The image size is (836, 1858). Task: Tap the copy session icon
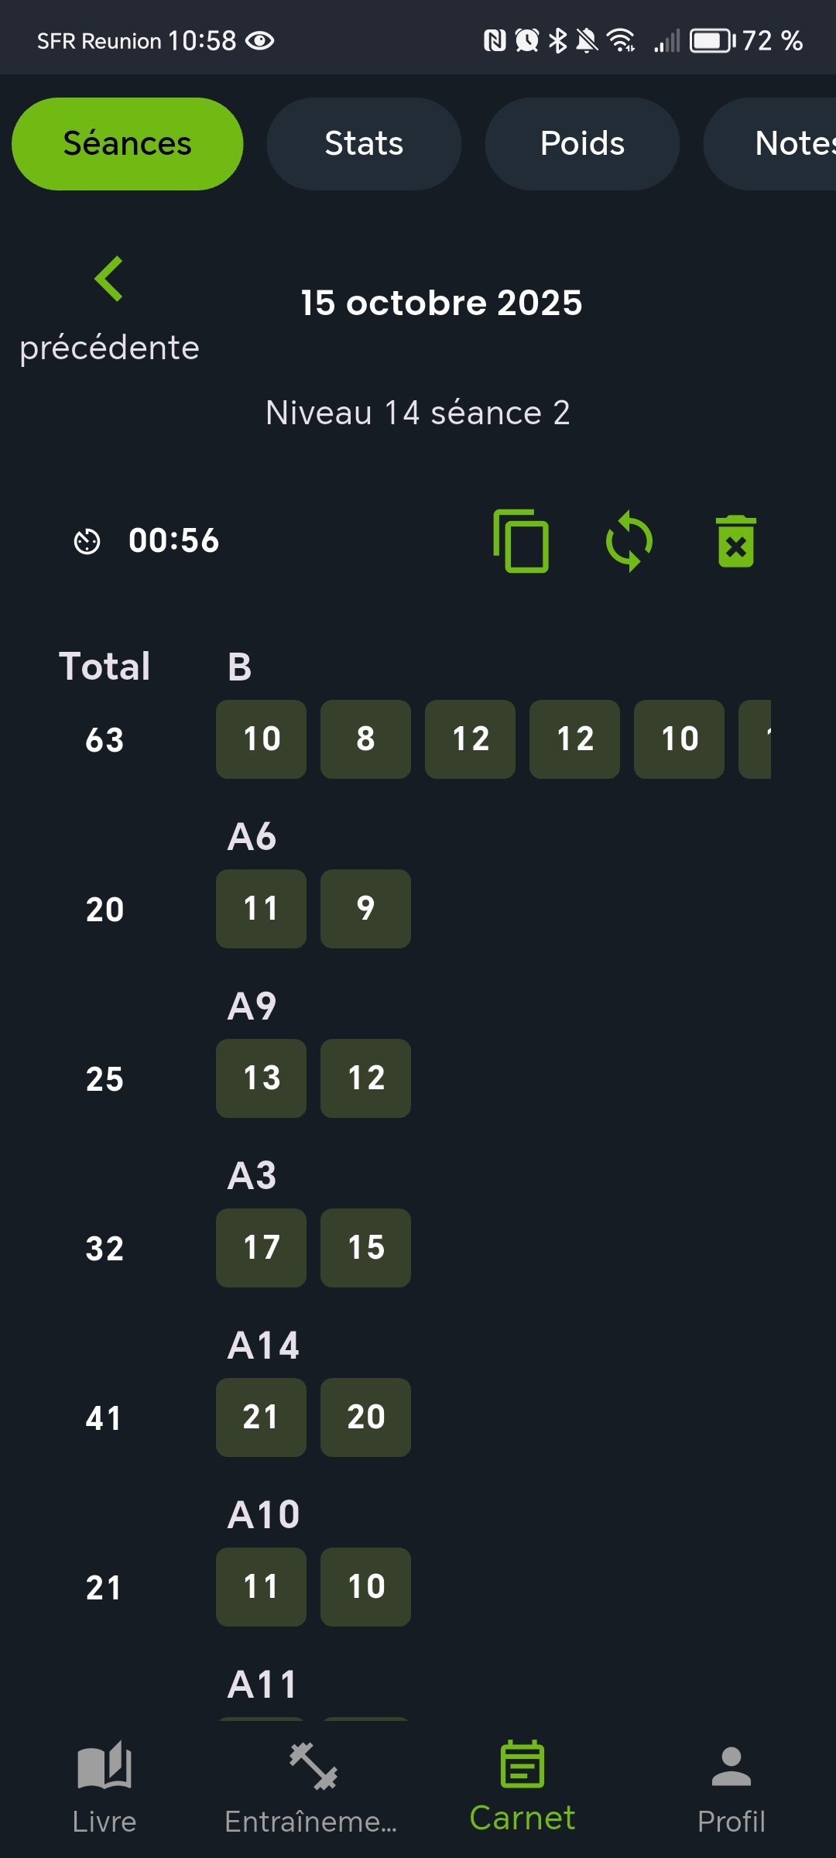pos(521,541)
